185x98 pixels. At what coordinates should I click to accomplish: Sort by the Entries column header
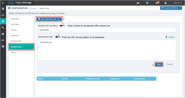(73, 79)
